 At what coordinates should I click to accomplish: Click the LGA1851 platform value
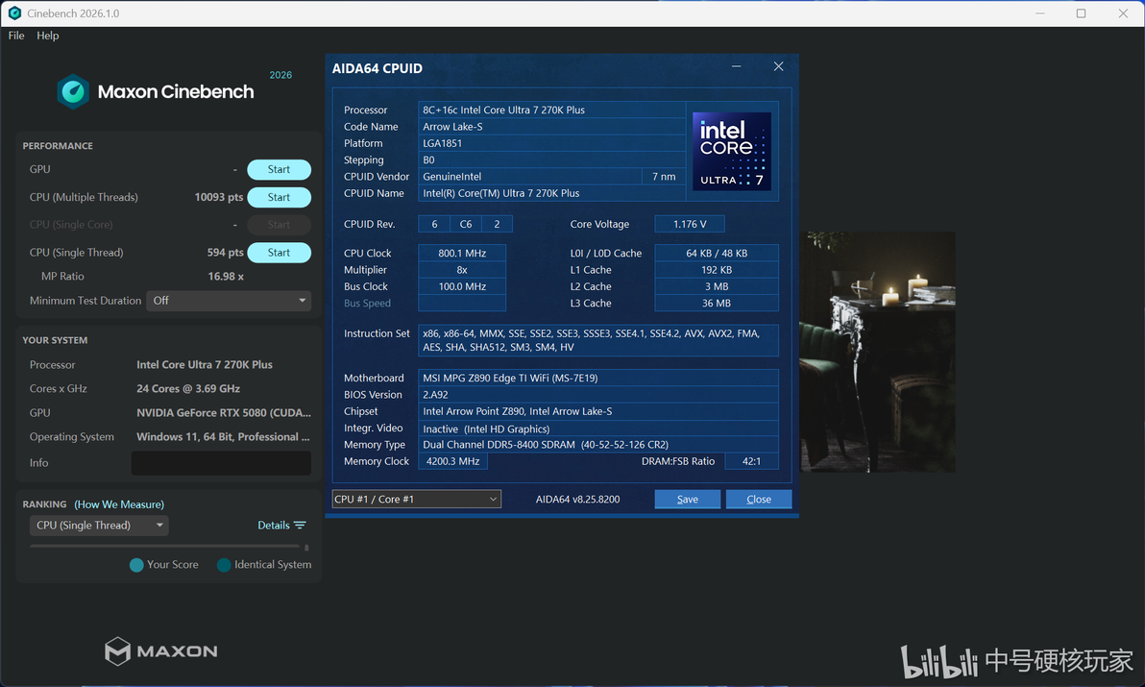click(551, 144)
